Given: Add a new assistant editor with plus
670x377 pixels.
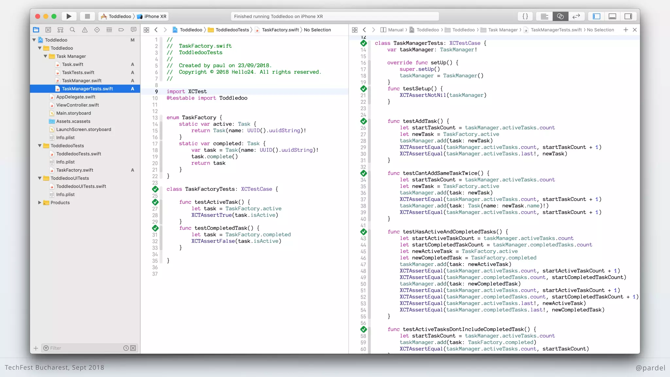Looking at the screenshot, I should pyautogui.click(x=626, y=30).
